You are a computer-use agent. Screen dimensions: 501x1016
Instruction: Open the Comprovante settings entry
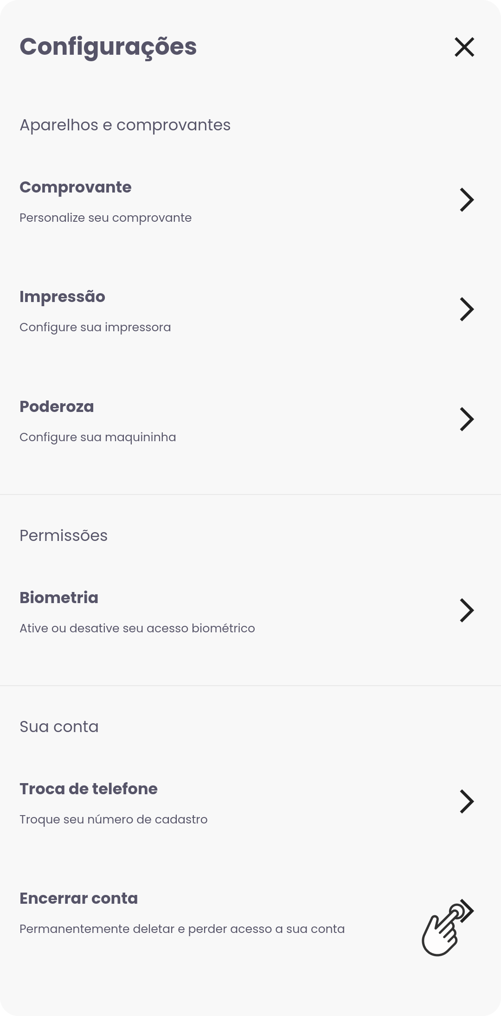pos(250,200)
